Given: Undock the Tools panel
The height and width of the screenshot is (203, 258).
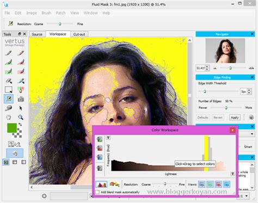Looking at the screenshot, I should pyautogui.click(x=20, y=34).
